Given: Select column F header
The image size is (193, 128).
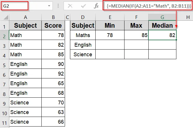Looking at the screenshot, I should 136,17.
